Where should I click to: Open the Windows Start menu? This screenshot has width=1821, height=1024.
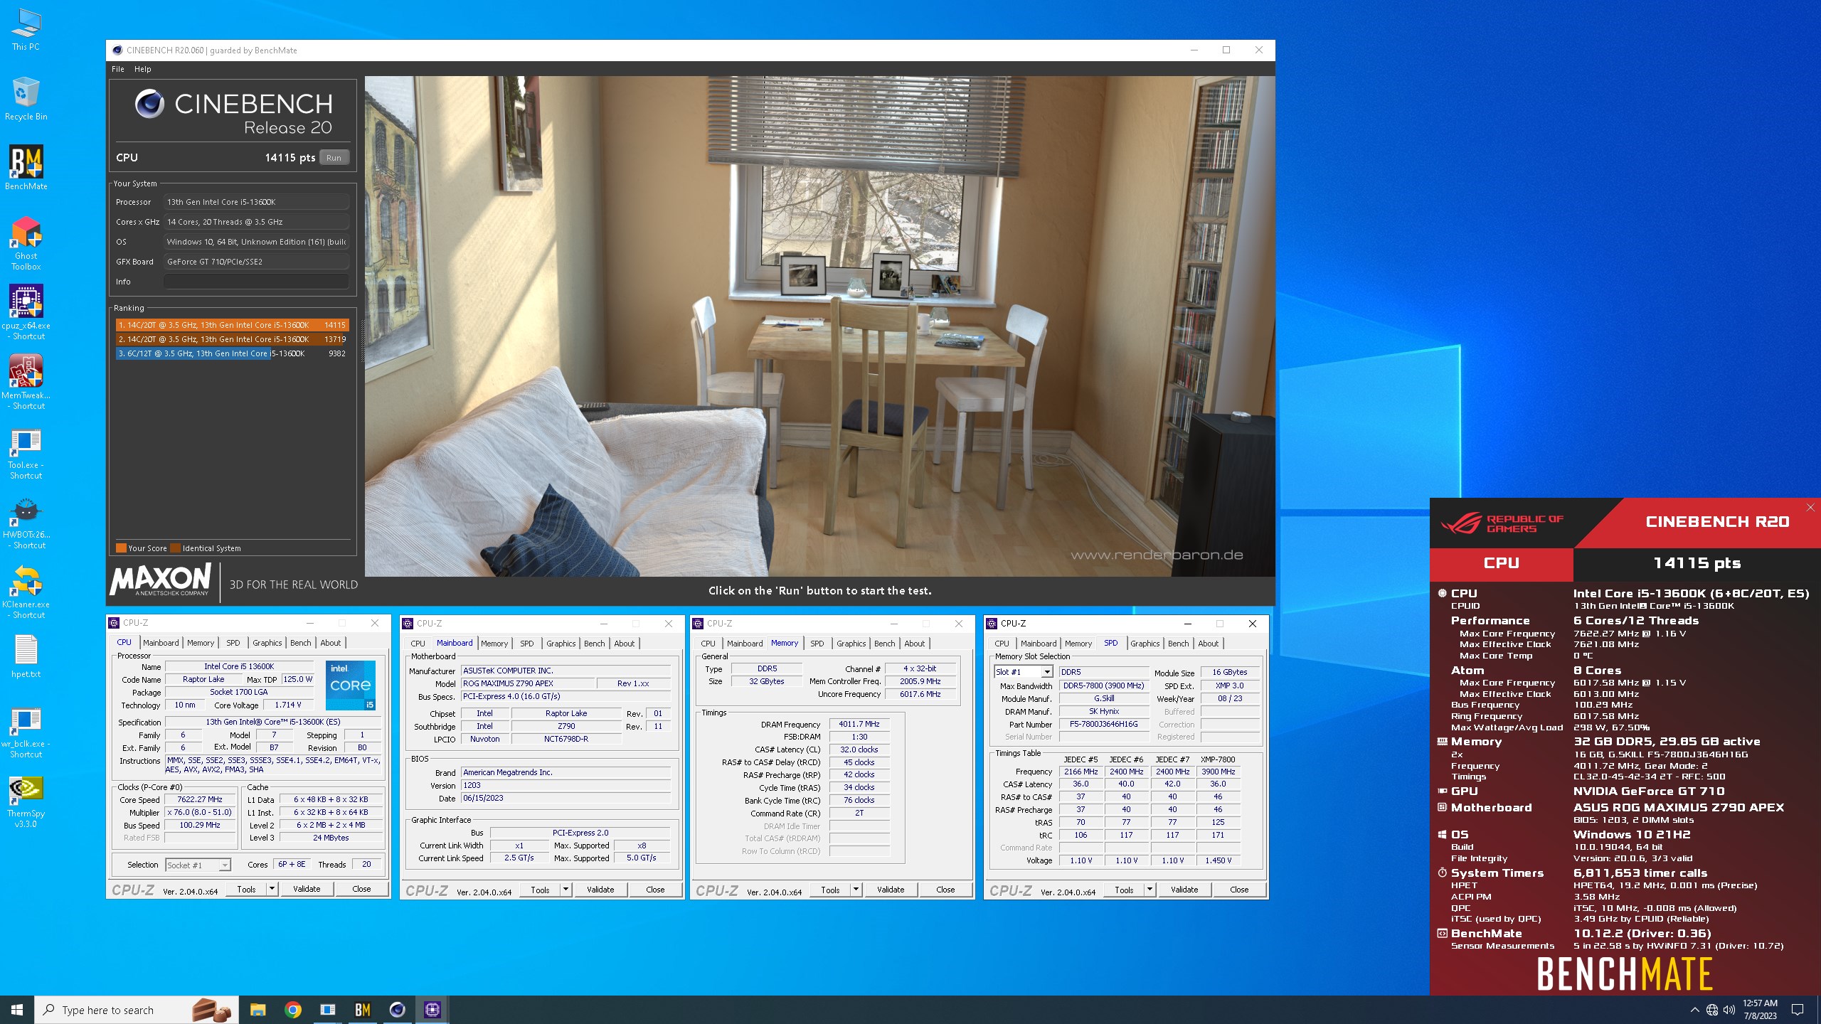pyautogui.click(x=17, y=1010)
